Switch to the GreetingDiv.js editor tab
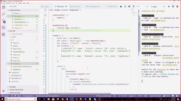181x101 pixels. 93,6
